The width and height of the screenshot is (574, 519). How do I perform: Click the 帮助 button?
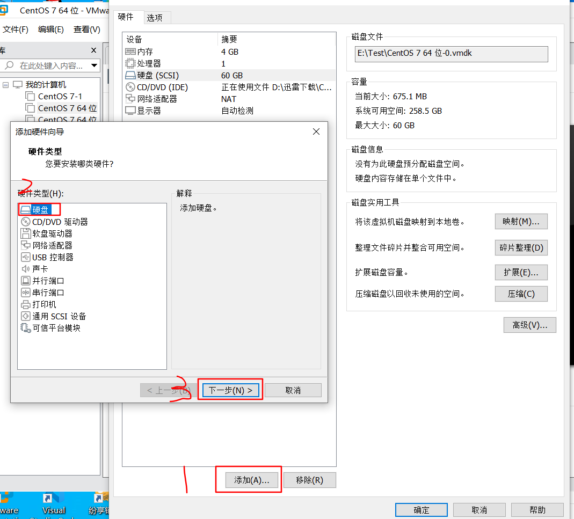537,510
